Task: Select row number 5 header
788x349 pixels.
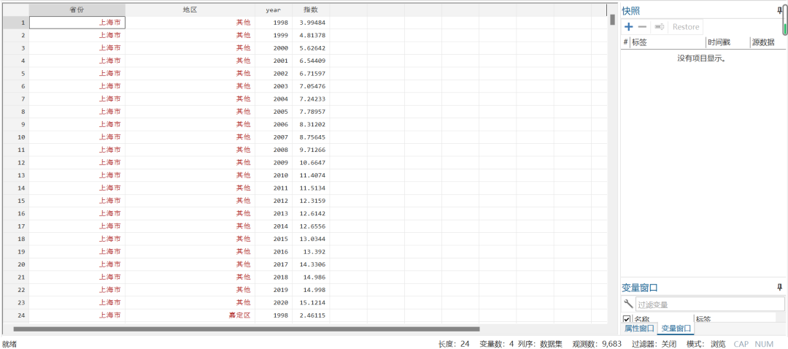Action: click(16, 74)
